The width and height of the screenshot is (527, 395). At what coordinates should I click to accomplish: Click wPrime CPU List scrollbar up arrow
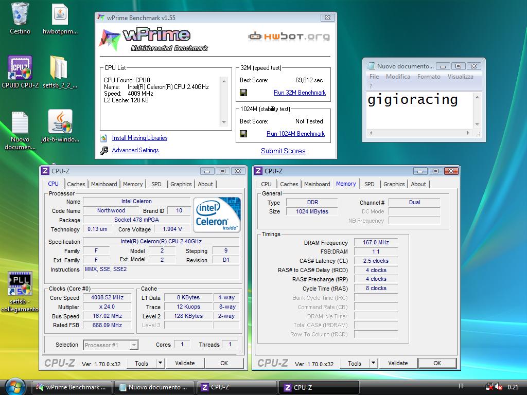tap(224, 81)
